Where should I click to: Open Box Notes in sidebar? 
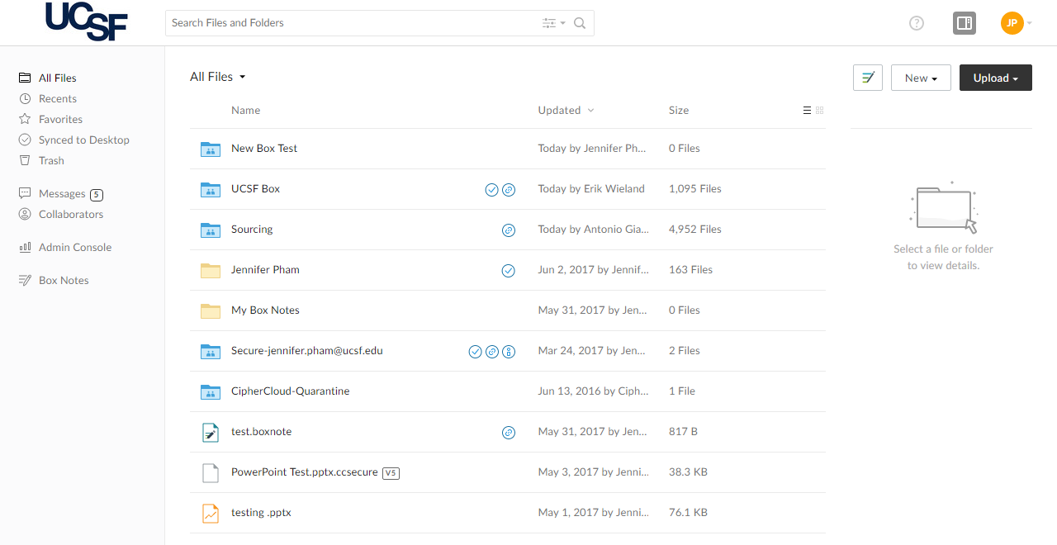click(x=54, y=281)
